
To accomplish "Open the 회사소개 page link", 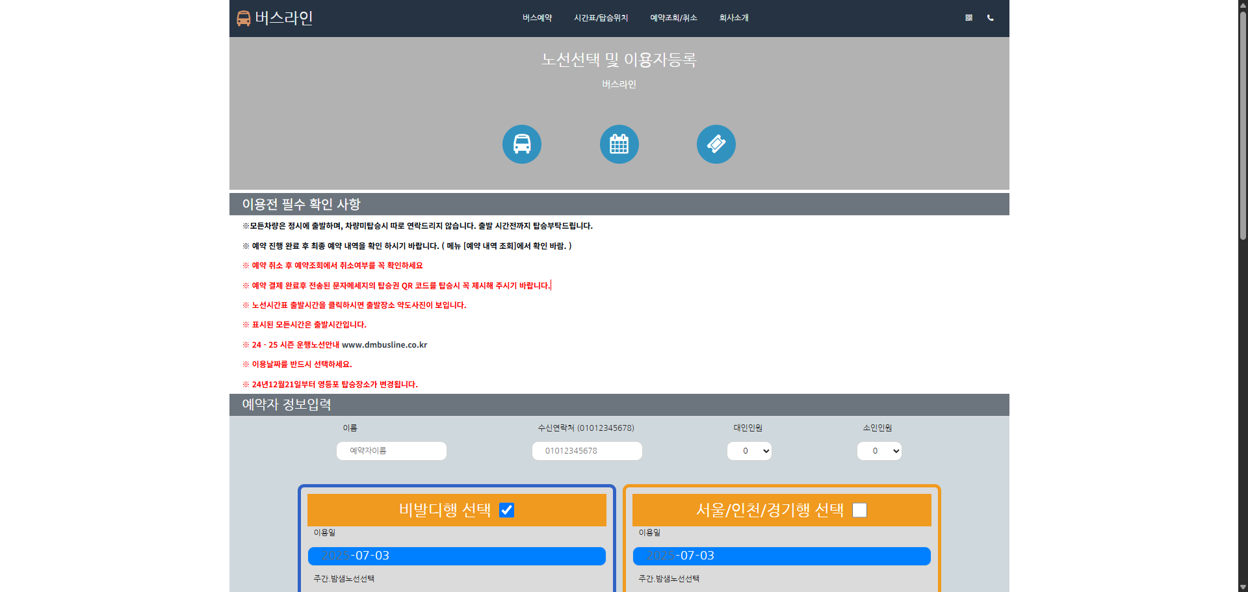I will [x=733, y=18].
